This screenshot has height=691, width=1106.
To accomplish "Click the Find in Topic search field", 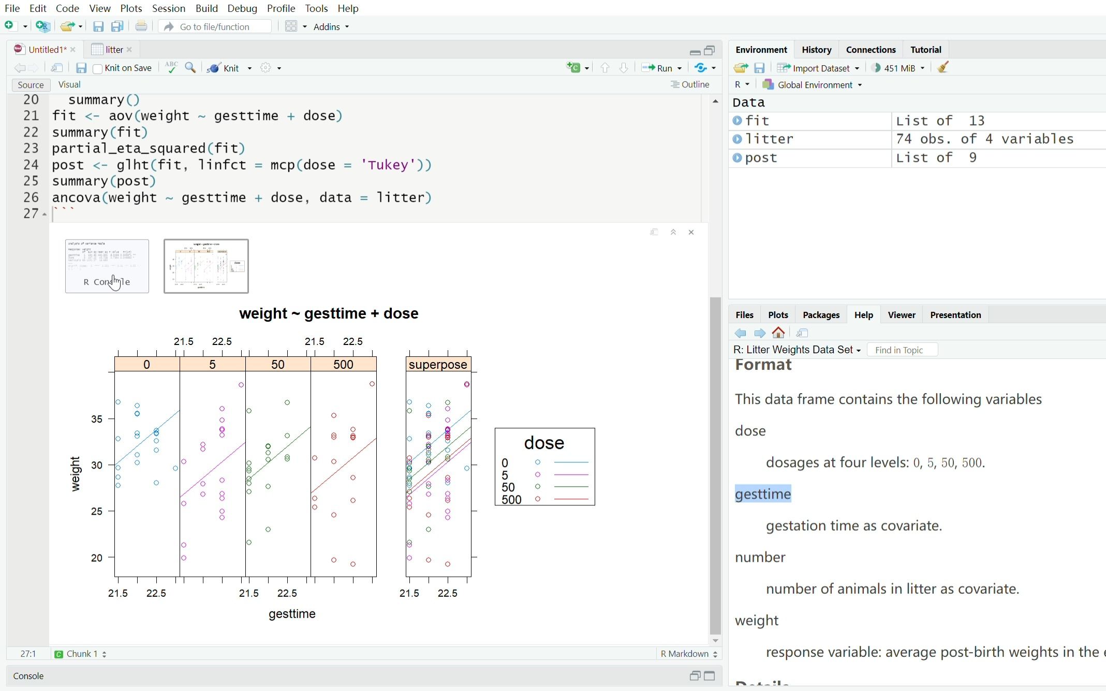I will (x=902, y=350).
